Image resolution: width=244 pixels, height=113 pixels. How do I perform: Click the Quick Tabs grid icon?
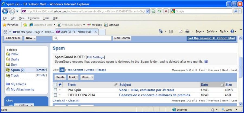pyautogui.click(x=5, y=32)
